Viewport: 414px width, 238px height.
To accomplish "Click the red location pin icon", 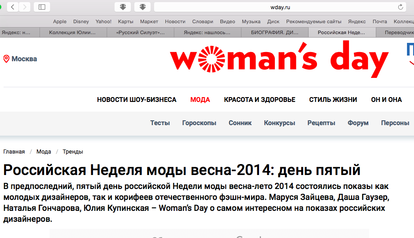I will [x=6, y=59].
